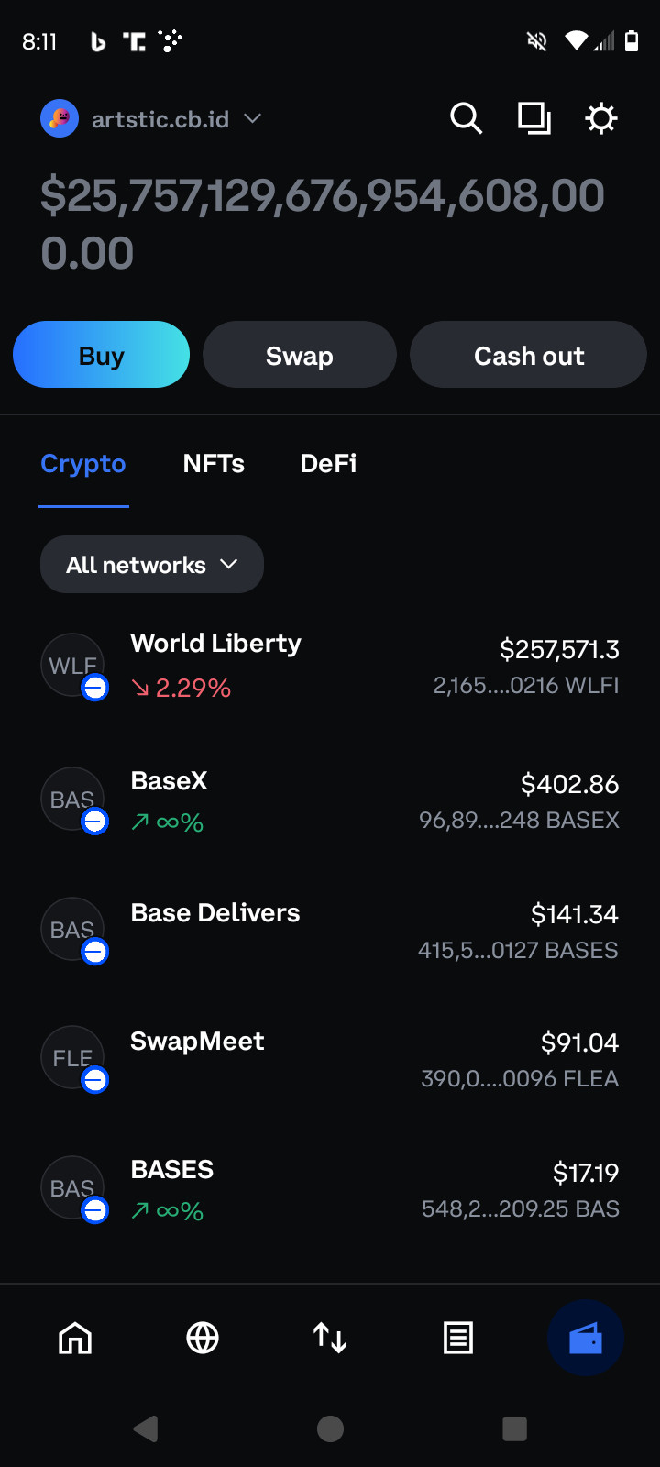Switch to the NFTs tab
660x1467 pixels.
tap(214, 464)
